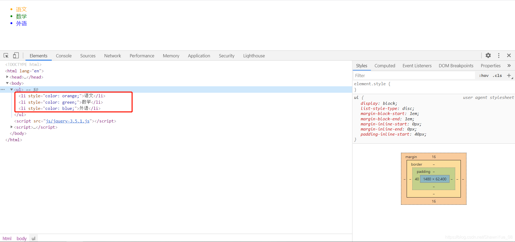The height and width of the screenshot is (242, 515).
Task: Expand the head element node
Action: [x=7, y=77]
